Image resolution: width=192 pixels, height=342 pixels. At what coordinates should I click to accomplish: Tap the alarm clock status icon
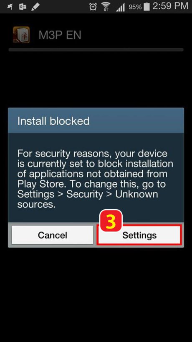pyautogui.click(x=93, y=7)
